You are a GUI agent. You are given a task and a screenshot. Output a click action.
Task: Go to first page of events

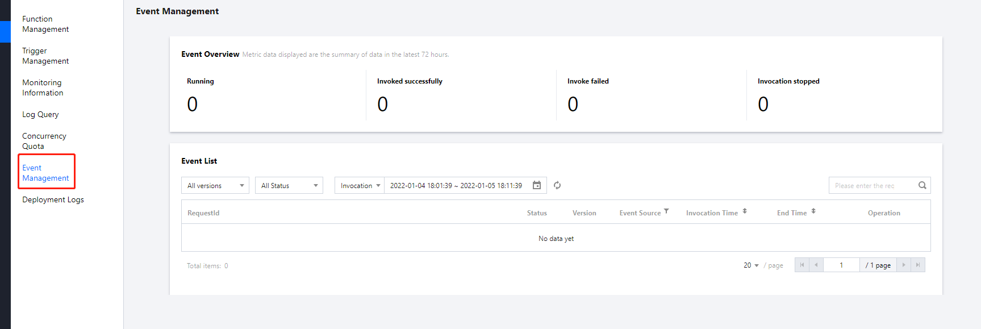(802, 265)
